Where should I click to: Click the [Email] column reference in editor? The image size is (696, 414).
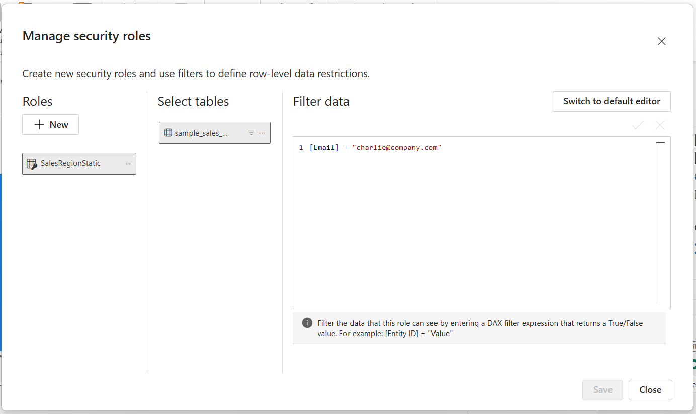(324, 147)
